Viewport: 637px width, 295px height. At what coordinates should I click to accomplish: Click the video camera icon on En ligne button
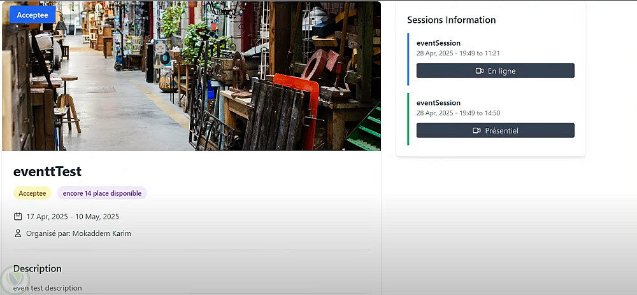tap(480, 71)
